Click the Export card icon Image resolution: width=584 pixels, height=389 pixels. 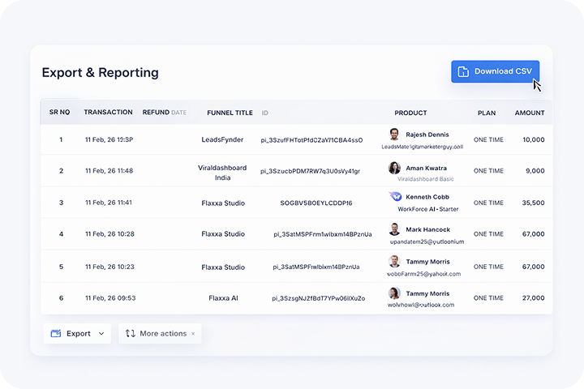tap(56, 333)
